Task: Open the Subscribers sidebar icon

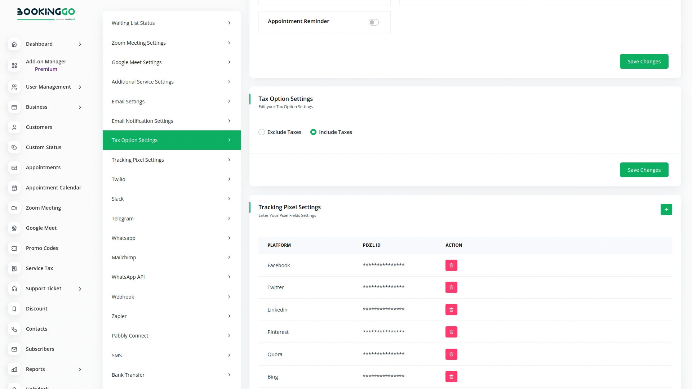Action: 14,349
